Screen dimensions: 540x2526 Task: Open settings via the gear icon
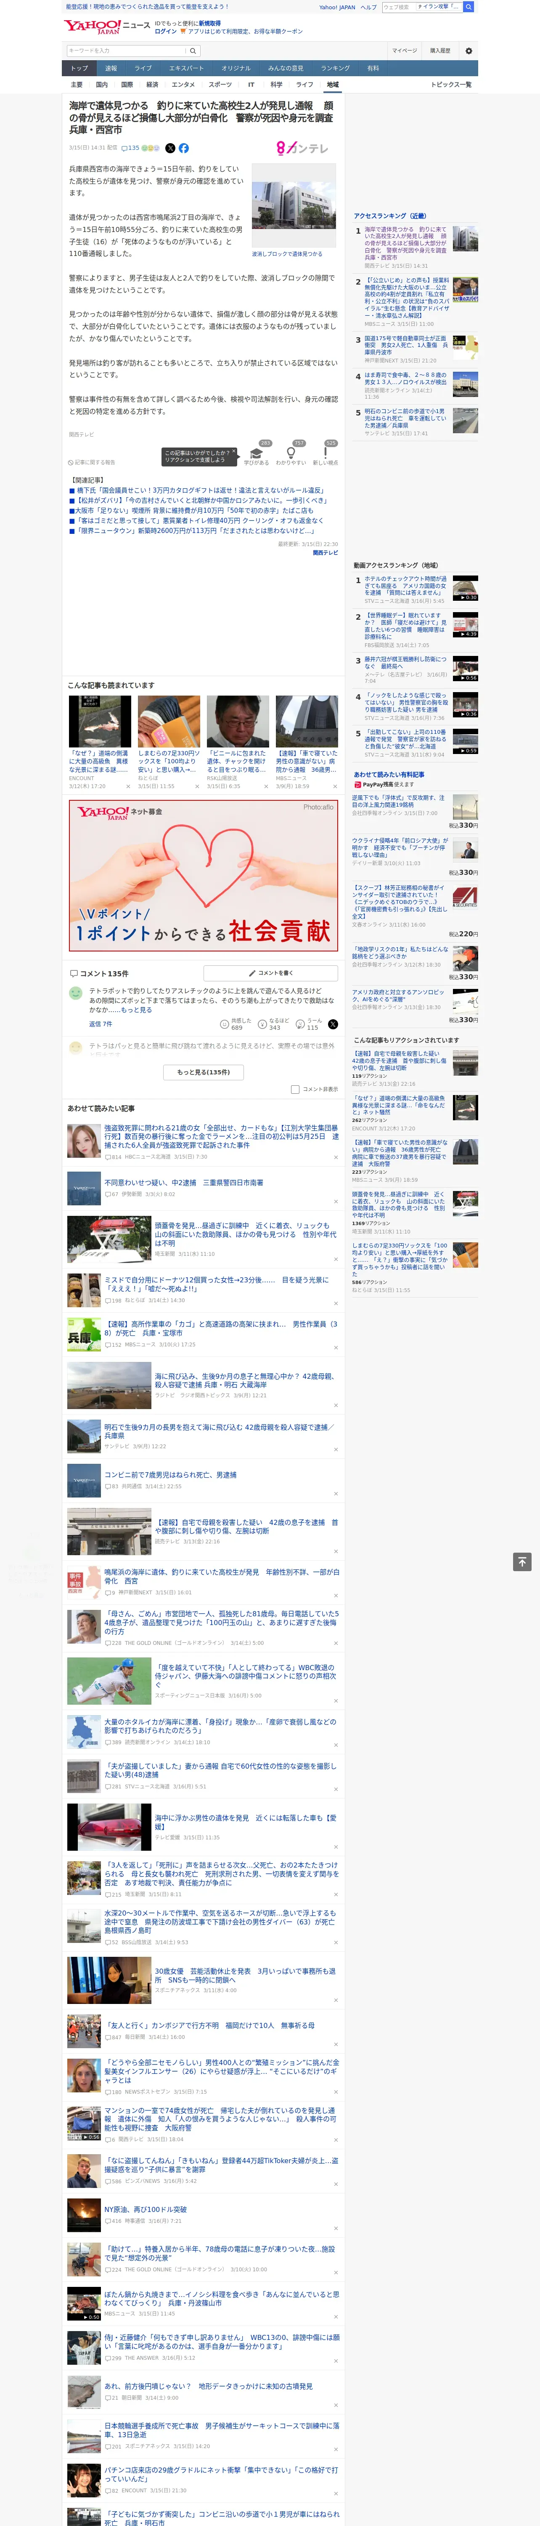469,51
